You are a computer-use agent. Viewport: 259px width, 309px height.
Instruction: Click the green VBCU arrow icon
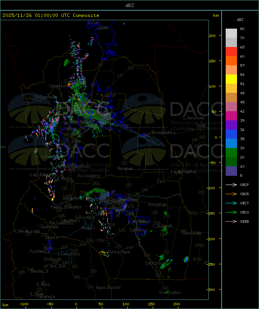(x=231, y=212)
